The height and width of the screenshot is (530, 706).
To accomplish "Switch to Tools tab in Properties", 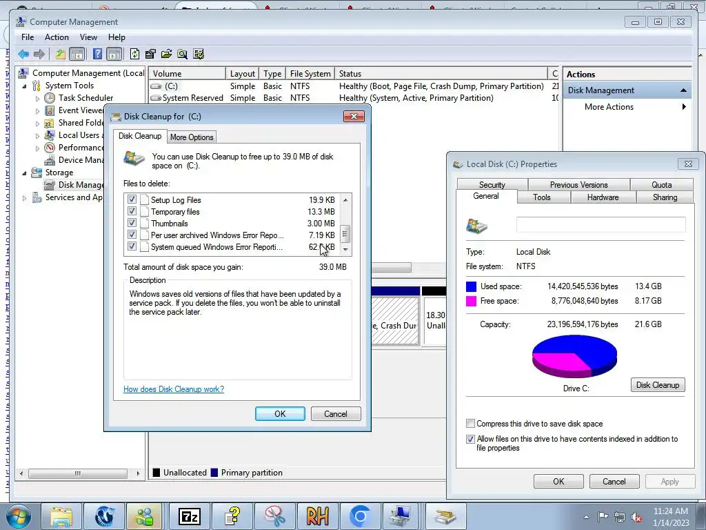I will (x=542, y=197).
